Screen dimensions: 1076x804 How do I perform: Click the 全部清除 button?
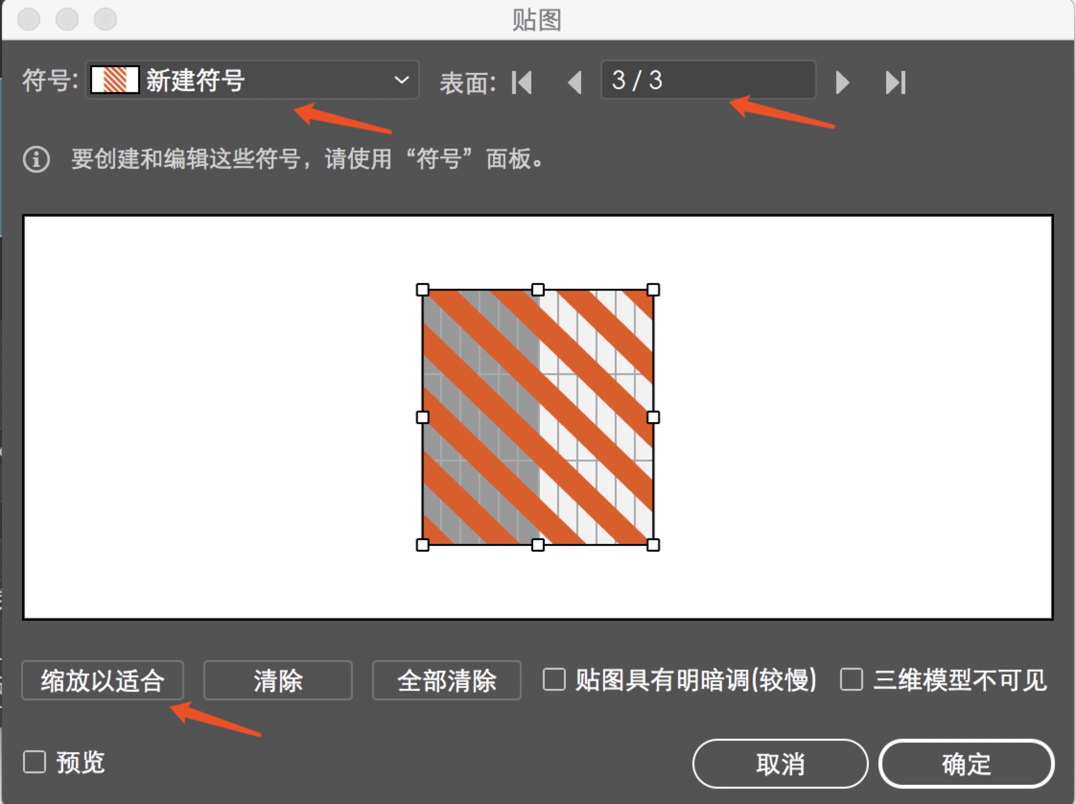pyautogui.click(x=446, y=680)
